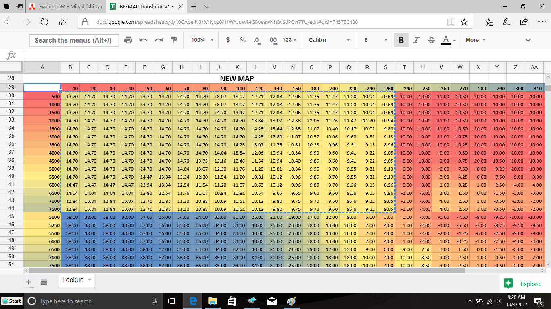Expand the More toolbar options
Viewport: 551px width, 309px height.
475,40
